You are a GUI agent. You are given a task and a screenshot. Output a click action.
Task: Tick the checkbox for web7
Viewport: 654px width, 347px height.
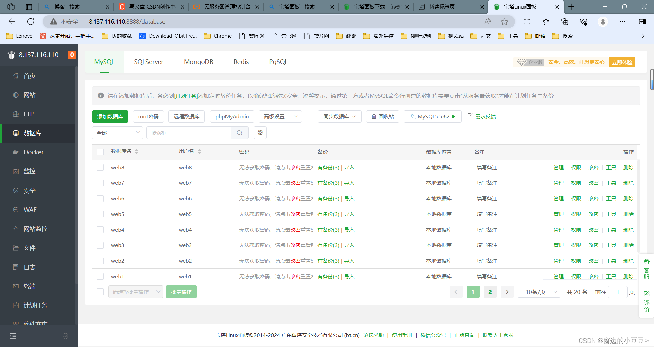click(x=100, y=183)
